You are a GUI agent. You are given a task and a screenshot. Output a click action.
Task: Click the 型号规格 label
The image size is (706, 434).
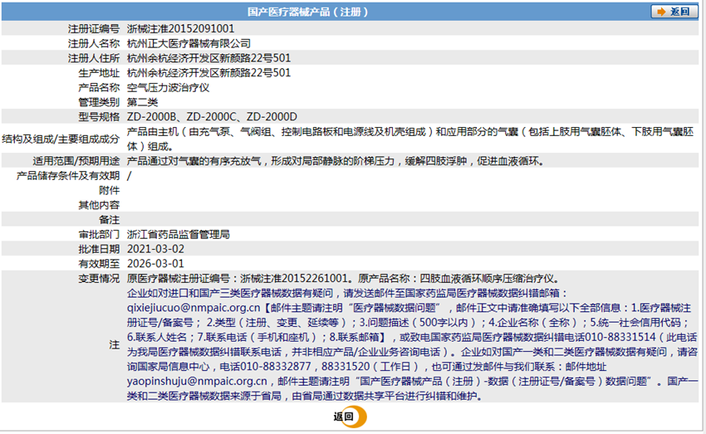(x=99, y=117)
